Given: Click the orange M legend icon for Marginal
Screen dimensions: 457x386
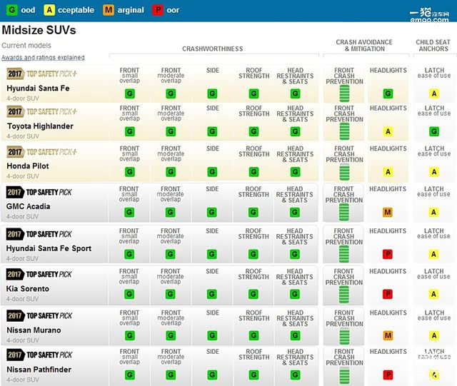Looking at the screenshot, I should tap(109, 10).
